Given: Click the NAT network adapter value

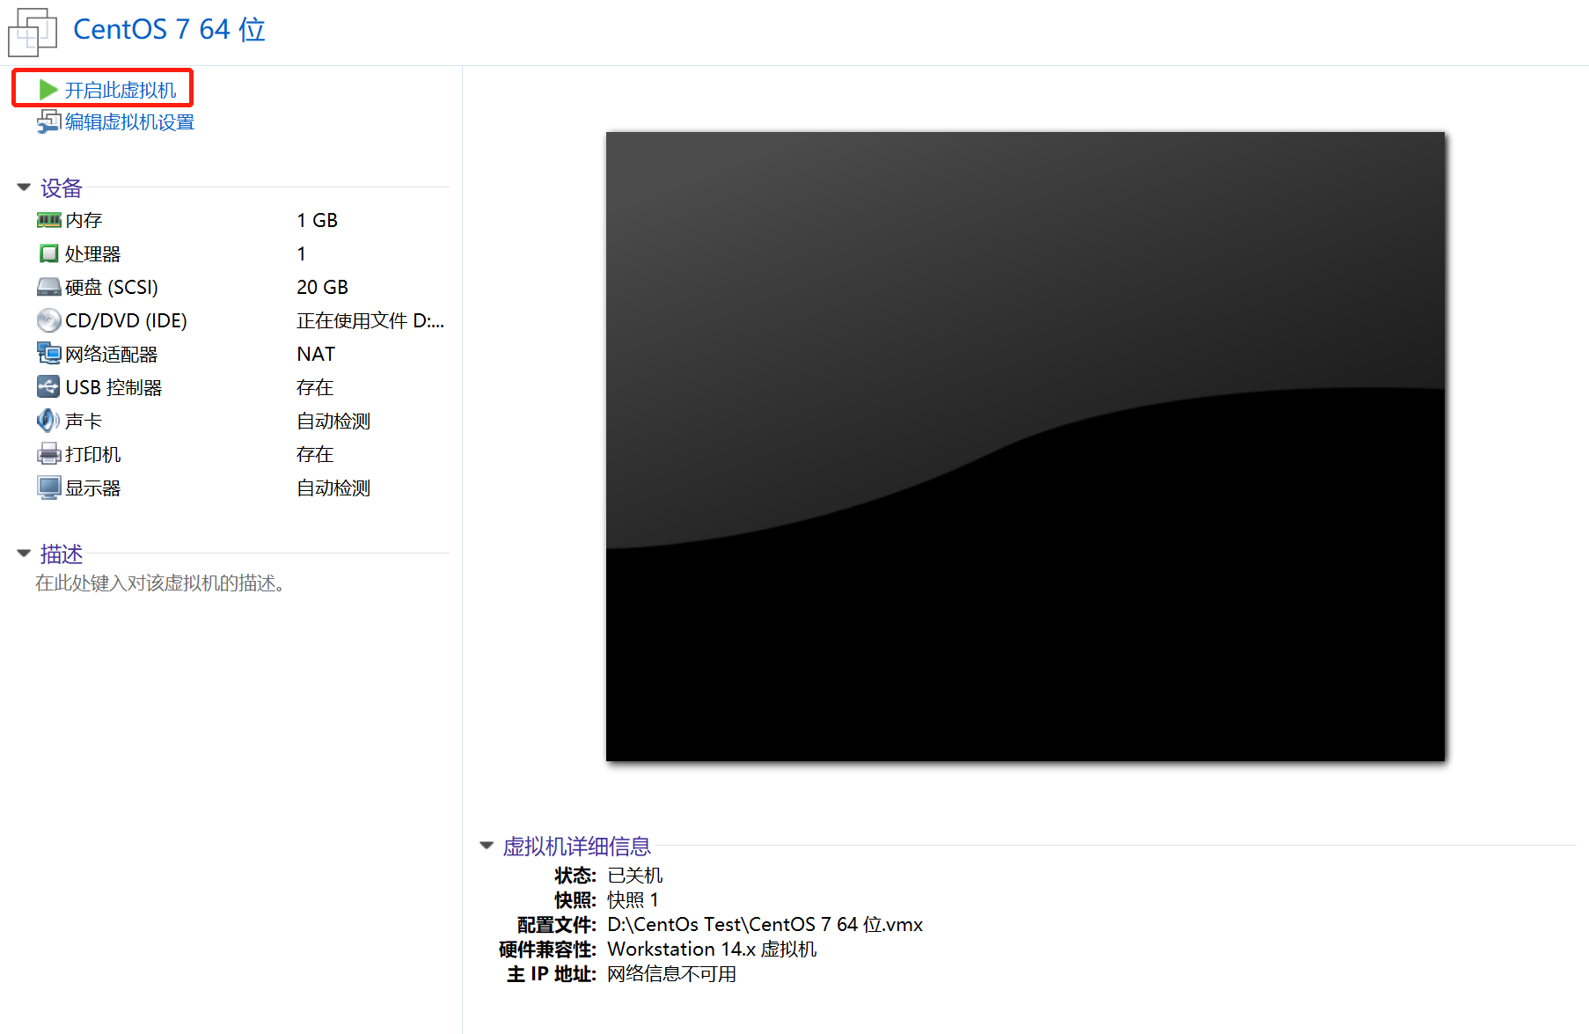Looking at the screenshot, I should pyautogui.click(x=316, y=354).
